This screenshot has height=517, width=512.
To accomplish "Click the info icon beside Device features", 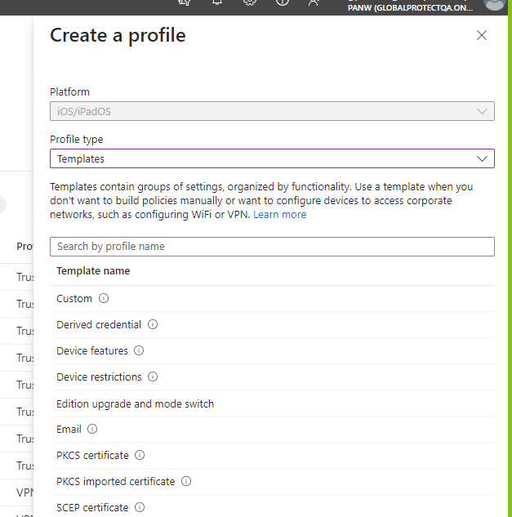I will click(139, 350).
